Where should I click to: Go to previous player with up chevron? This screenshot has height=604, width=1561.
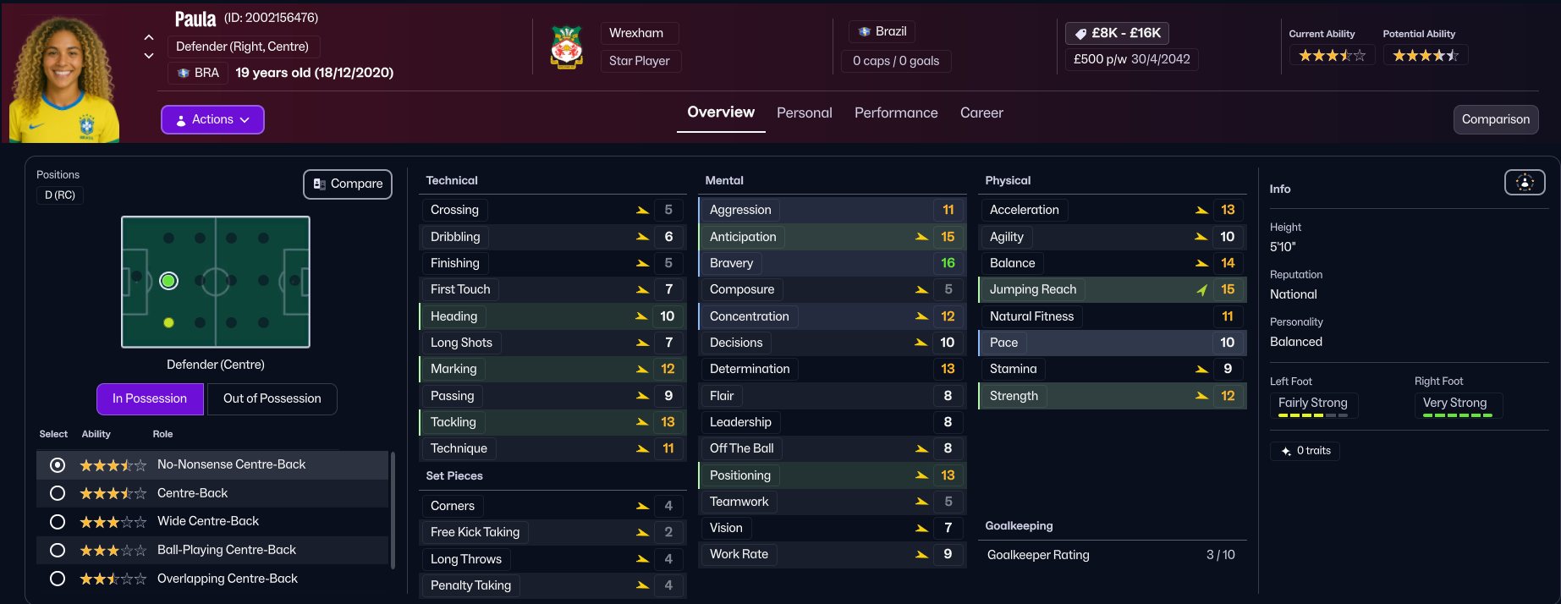tap(149, 37)
